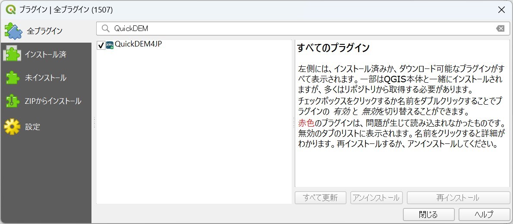
Task: Click the アンインストール button
Action: pos(376,198)
